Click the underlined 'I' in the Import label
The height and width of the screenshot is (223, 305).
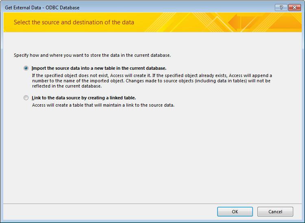pos(32,68)
